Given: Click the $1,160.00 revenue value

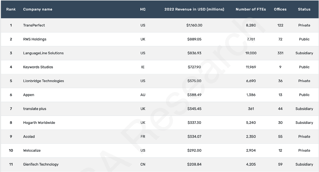Looking at the screenshot, I should tap(194, 25).
